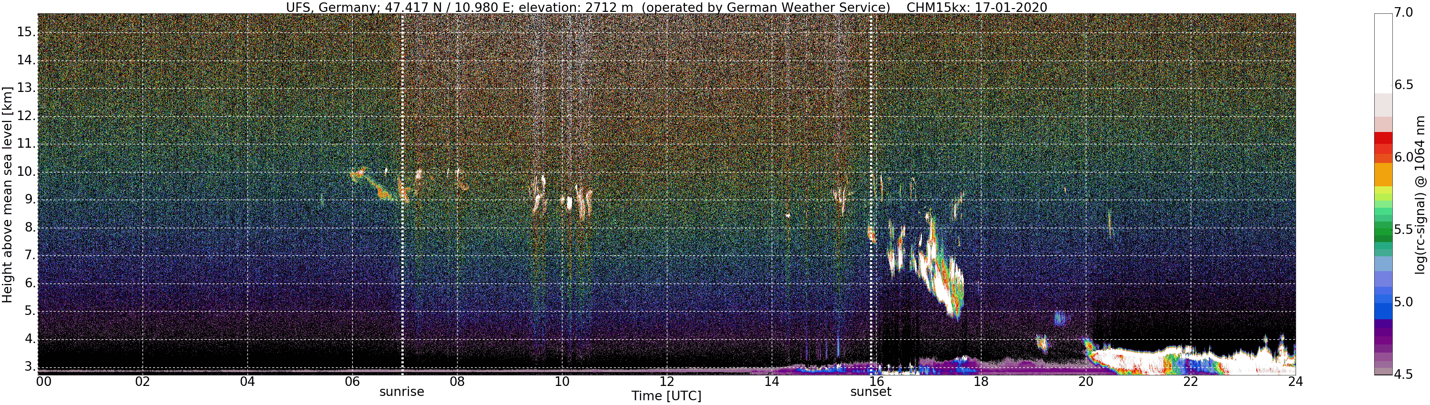Click the '6.5' colorbar tick label
Image resolution: width=1430 pixels, height=405 pixels.
tap(1404, 85)
